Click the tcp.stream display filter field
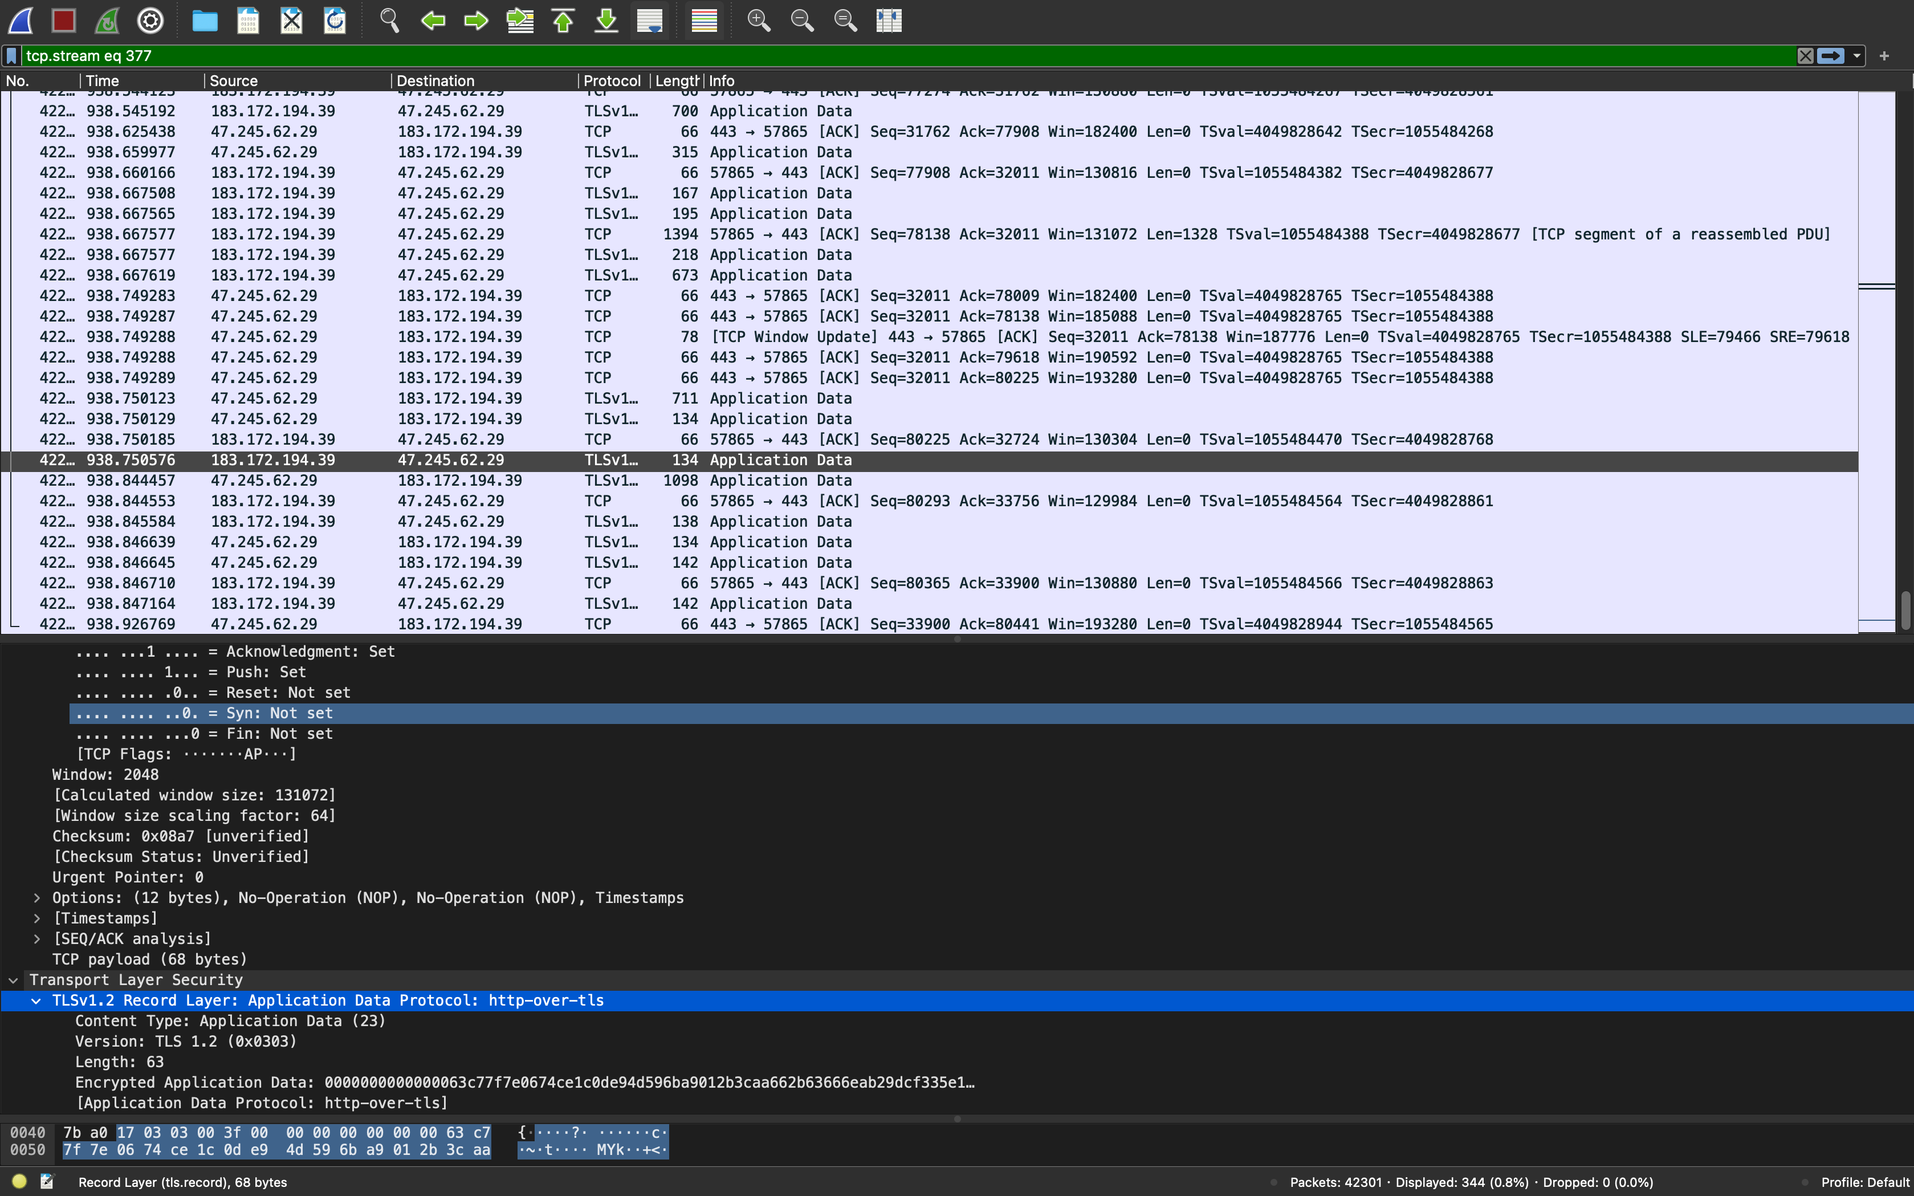The width and height of the screenshot is (1914, 1196). (x=870, y=55)
